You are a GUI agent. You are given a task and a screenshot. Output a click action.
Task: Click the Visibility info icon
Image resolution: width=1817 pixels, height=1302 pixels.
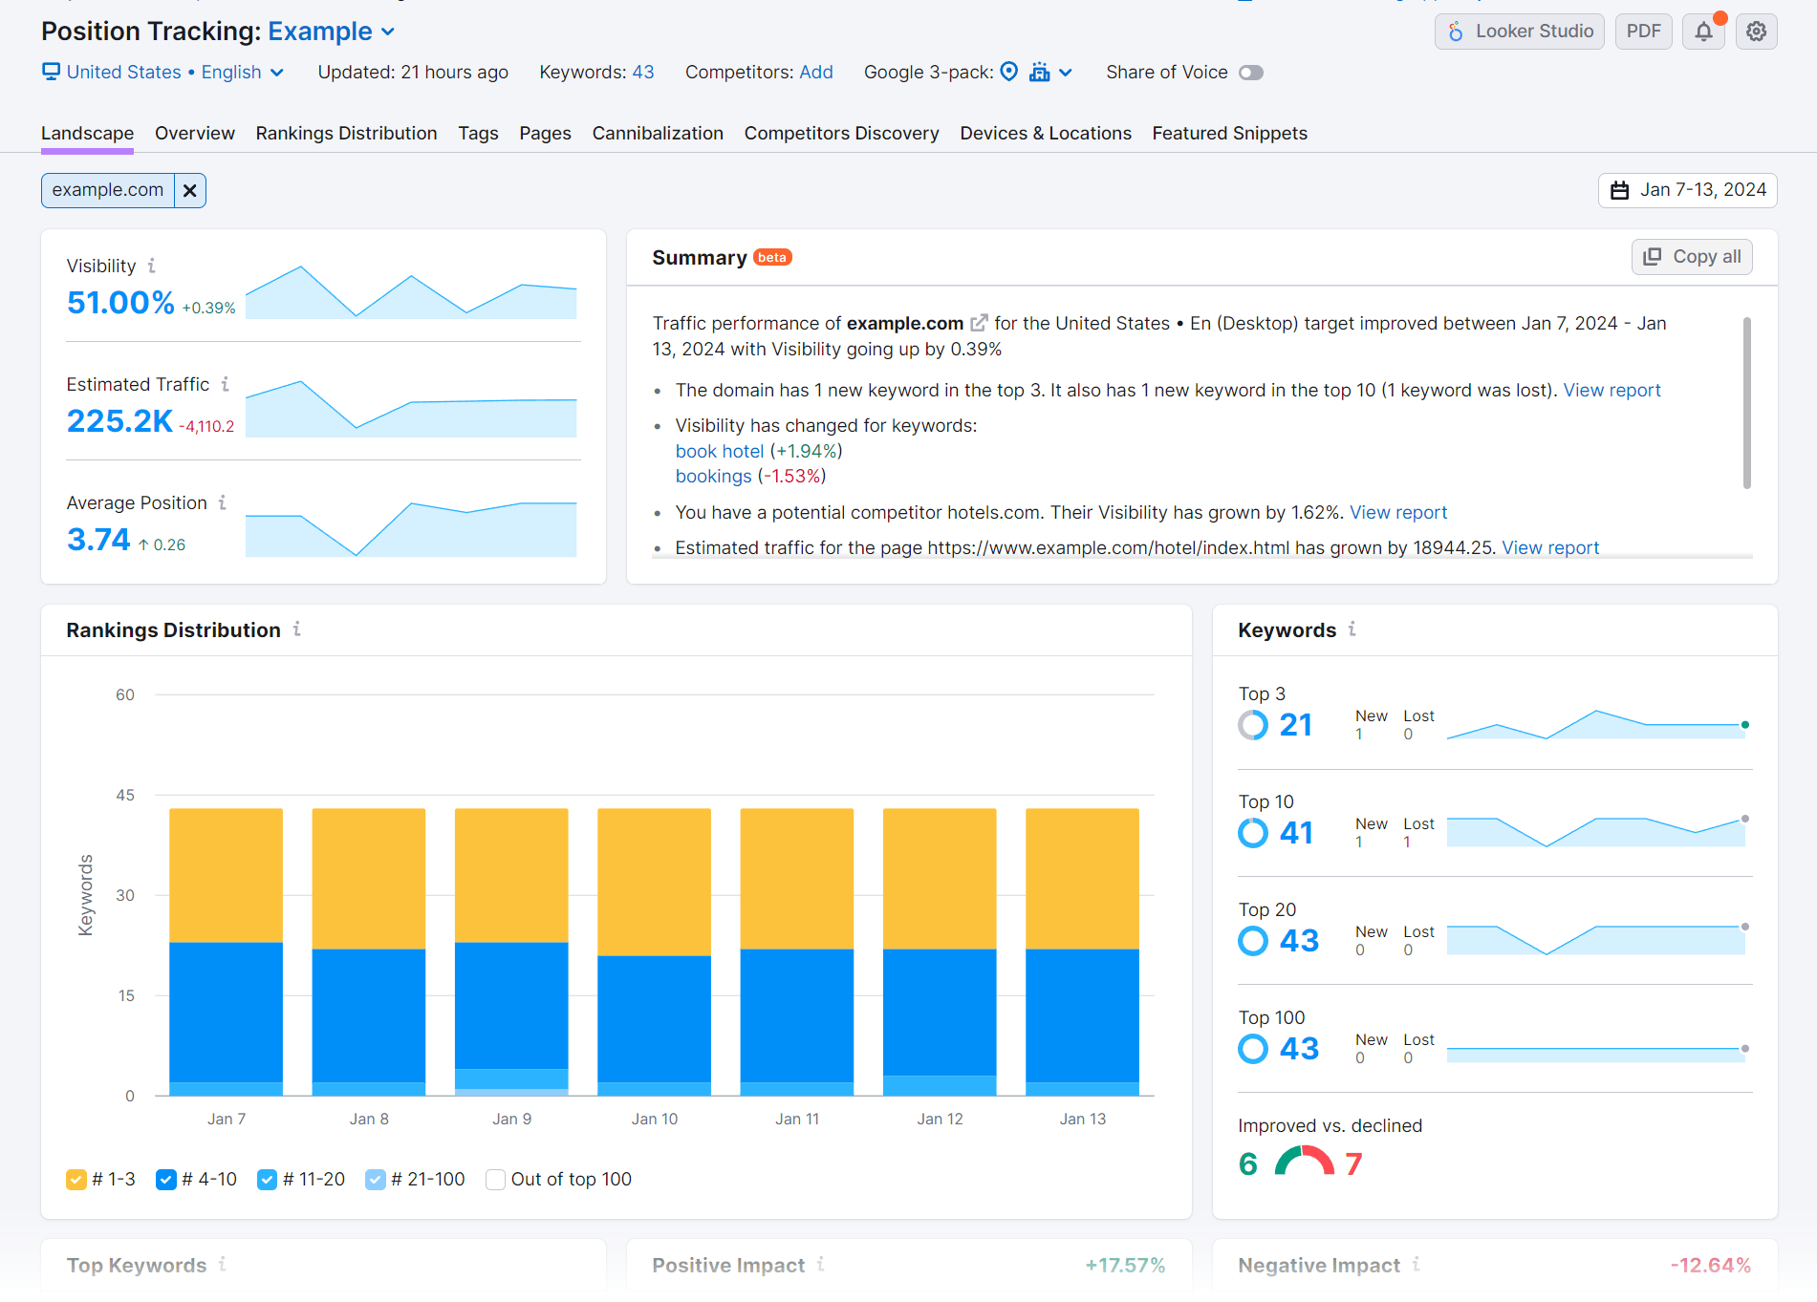point(154,266)
